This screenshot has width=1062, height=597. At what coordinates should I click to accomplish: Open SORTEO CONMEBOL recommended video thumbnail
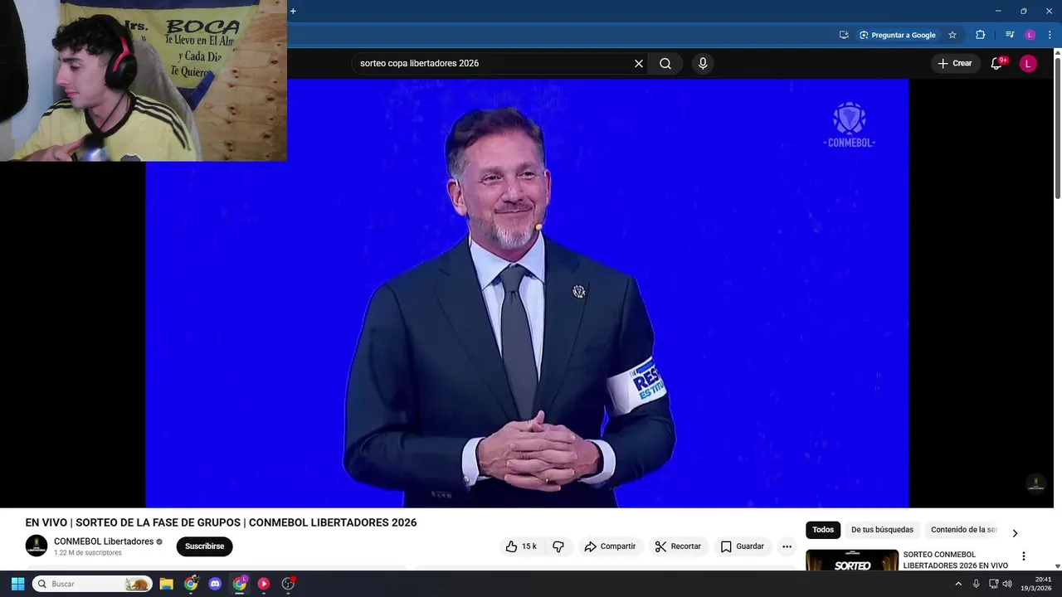[852, 561]
